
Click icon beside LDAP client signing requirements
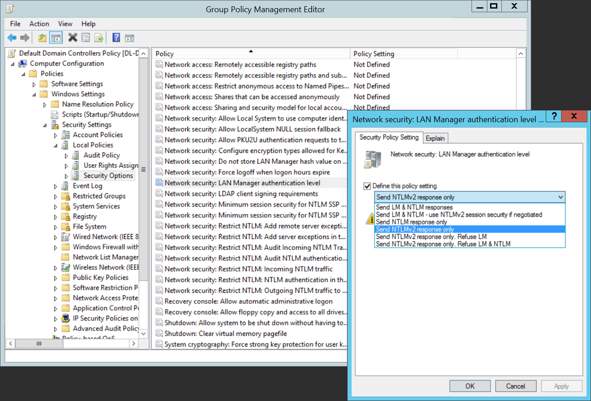click(x=159, y=194)
